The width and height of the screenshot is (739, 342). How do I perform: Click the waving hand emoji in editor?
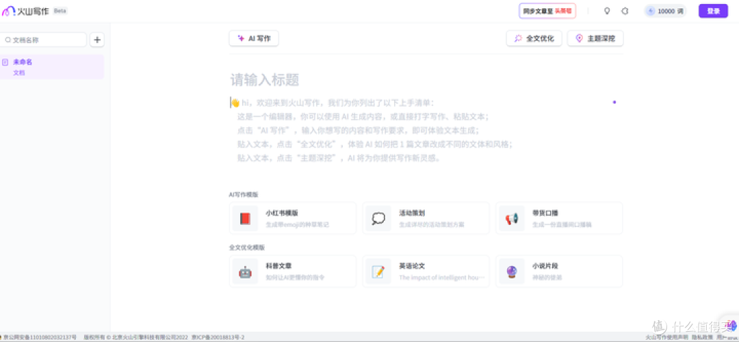pyautogui.click(x=235, y=103)
